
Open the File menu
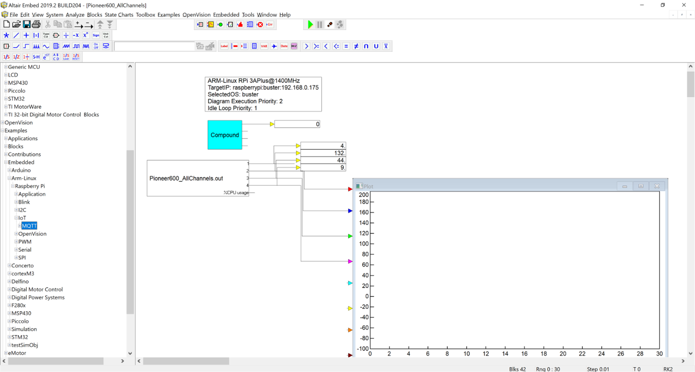point(13,15)
